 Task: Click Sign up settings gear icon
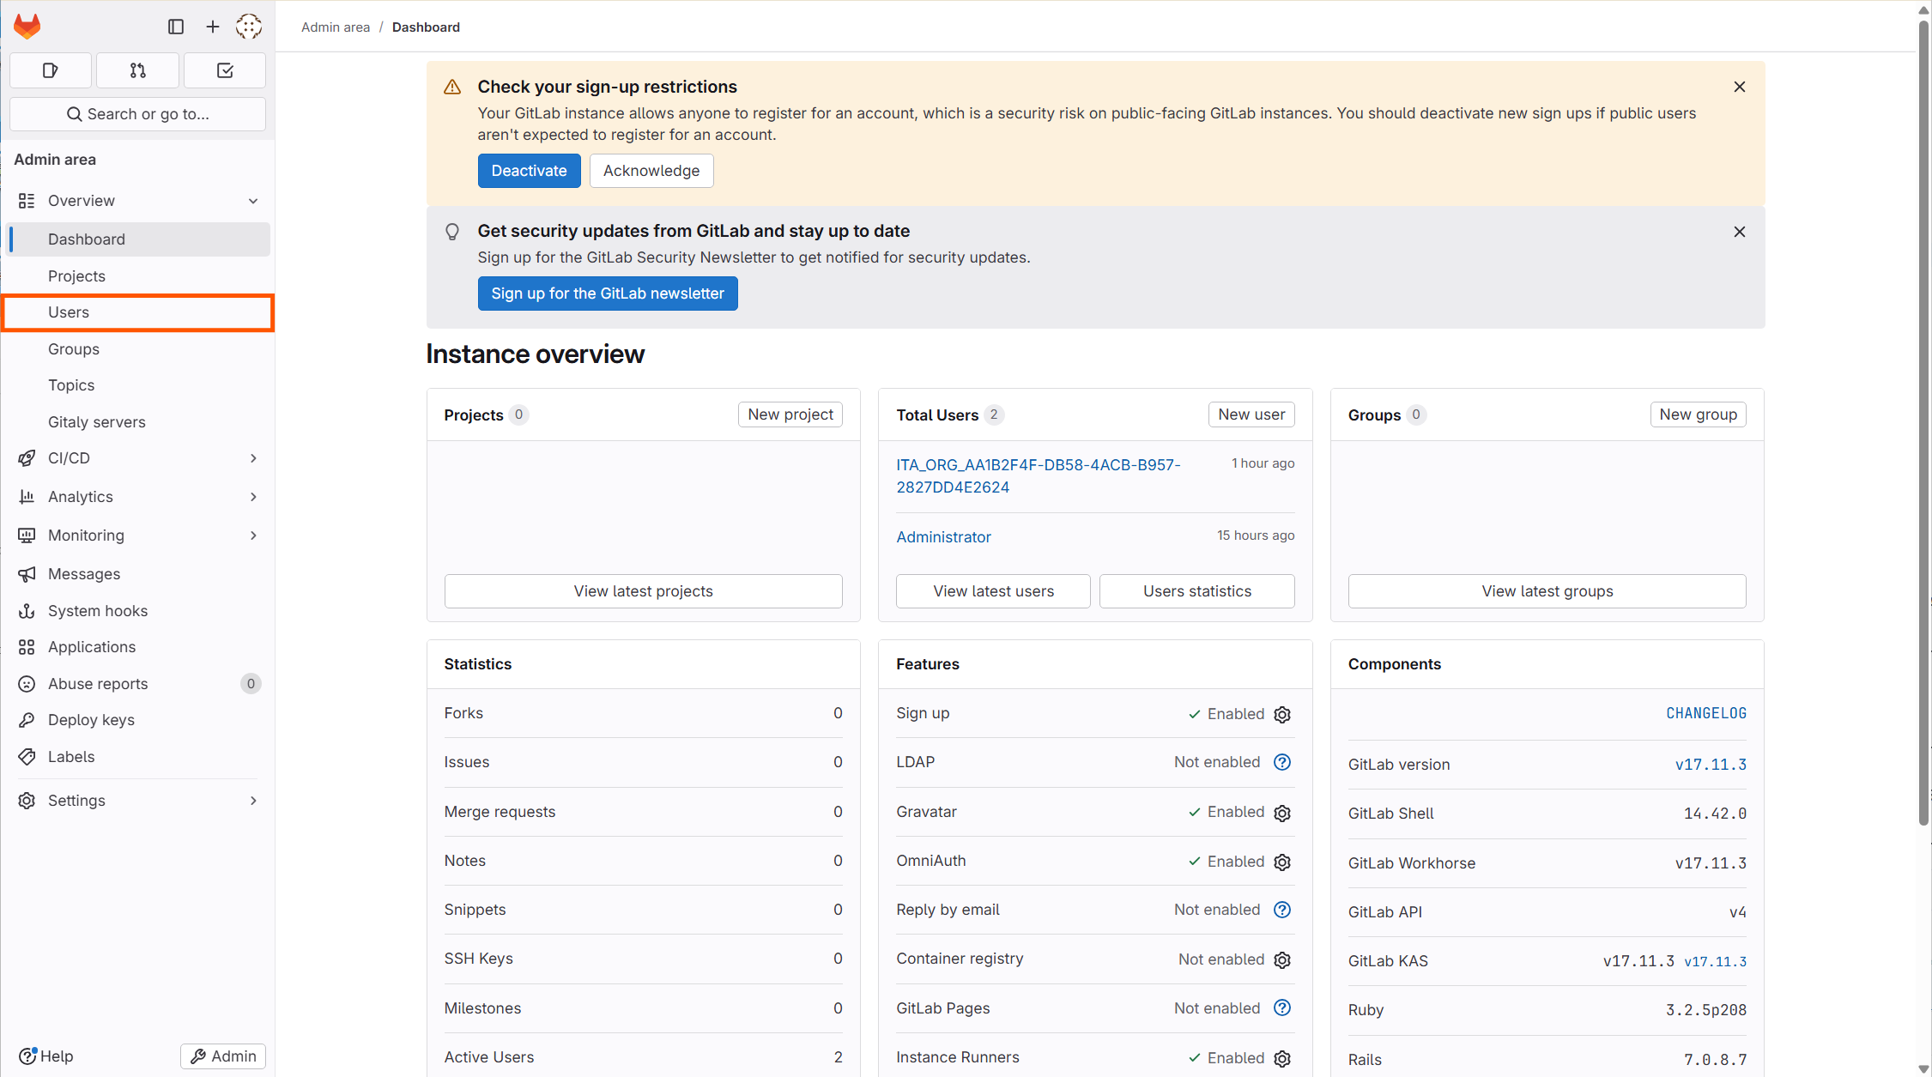tap(1282, 714)
